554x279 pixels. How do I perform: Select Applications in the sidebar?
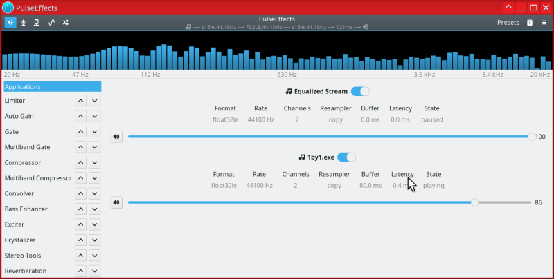(x=53, y=86)
